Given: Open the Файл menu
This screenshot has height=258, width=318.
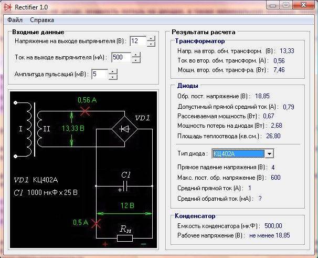Looking at the screenshot, I should pyautogui.click(x=15, y=20).
